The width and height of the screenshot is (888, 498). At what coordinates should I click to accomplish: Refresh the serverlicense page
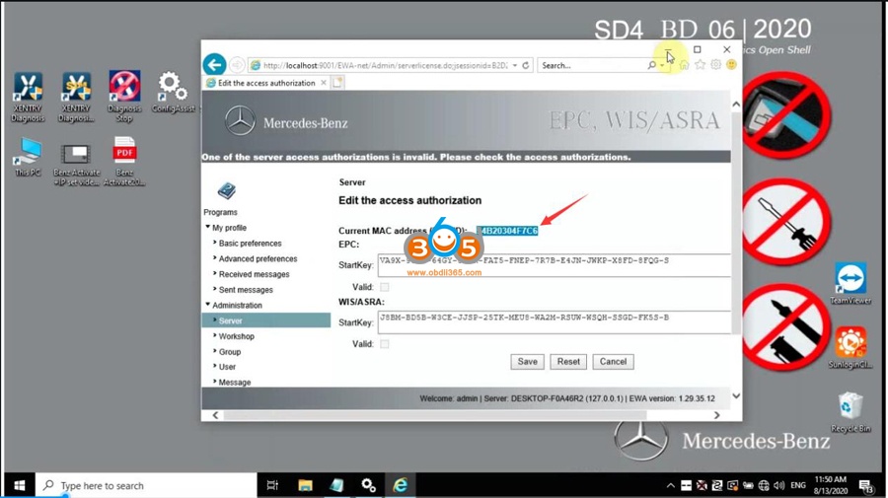coord(526,66)
